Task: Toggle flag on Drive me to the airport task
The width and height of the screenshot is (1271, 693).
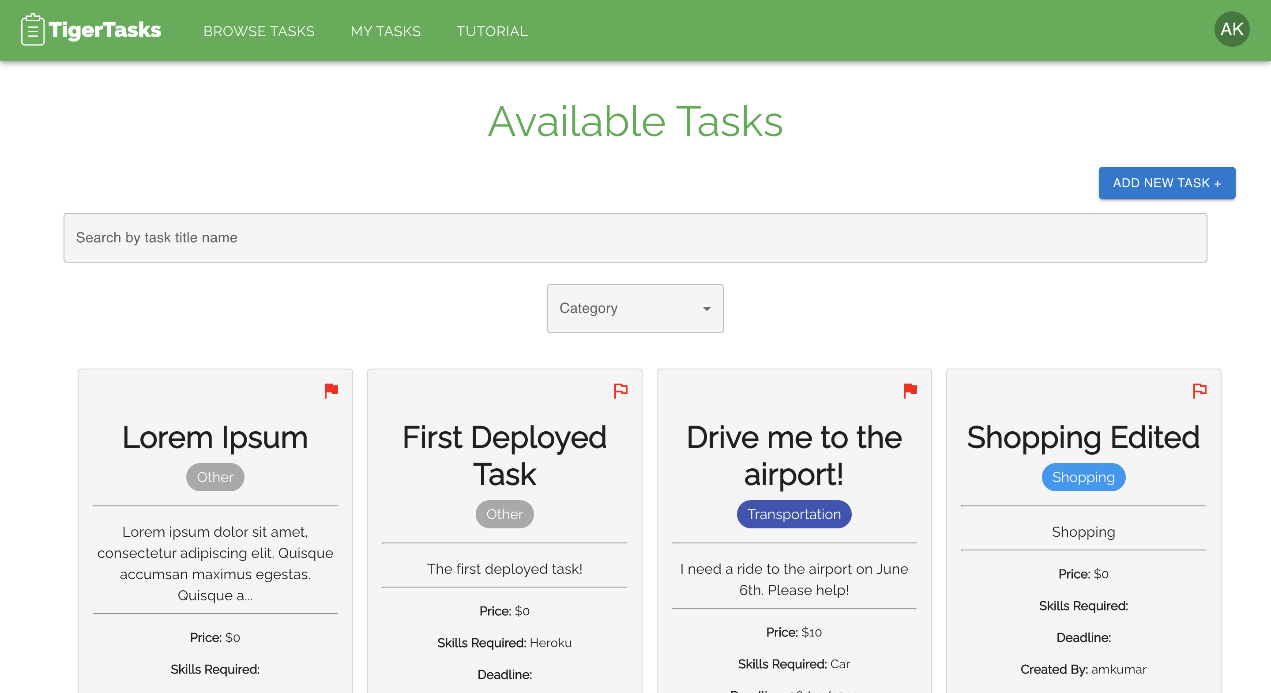Action: 910,391
